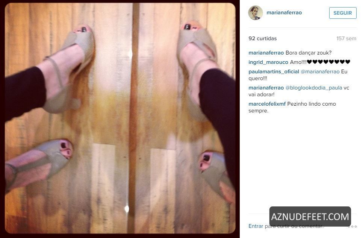Click the Pezinho lindo como sempre comment

[x=292, y=107]
